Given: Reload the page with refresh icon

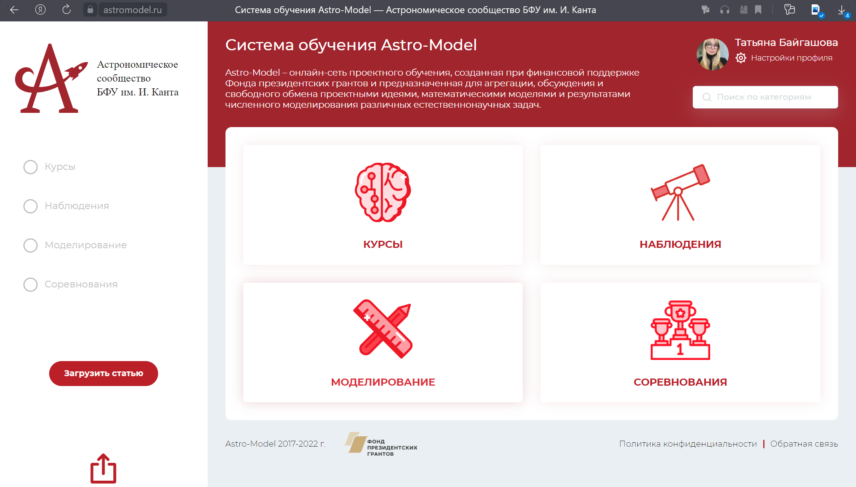Looking at the screenshot, I should [x=67, y=10].
